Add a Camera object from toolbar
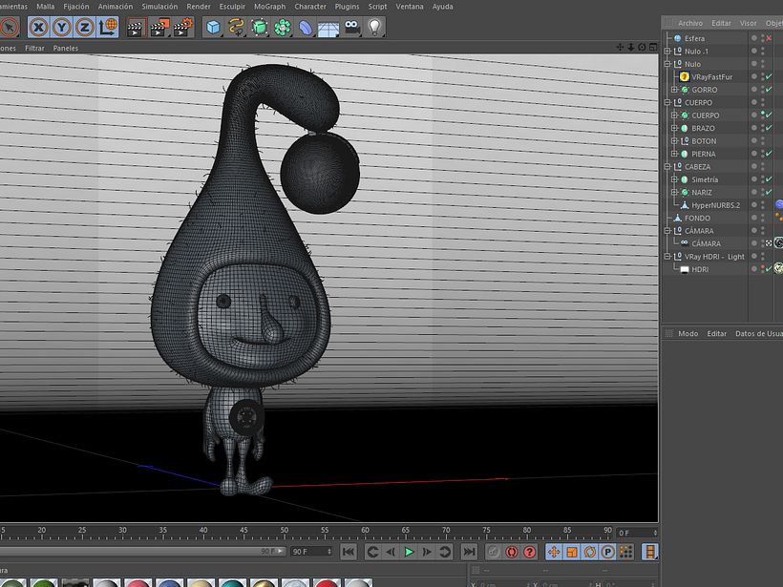This screenshot has height=587, width=783. click(352, 27)
